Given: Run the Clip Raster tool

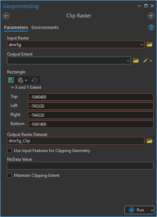Looking at the screenshot, I should point(137,210).
